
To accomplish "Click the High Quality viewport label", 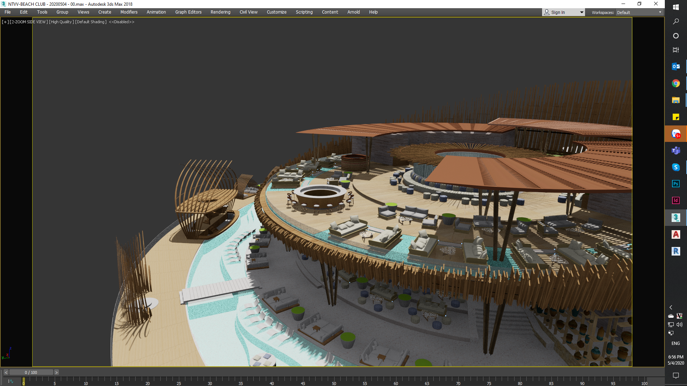I will 61,22.
